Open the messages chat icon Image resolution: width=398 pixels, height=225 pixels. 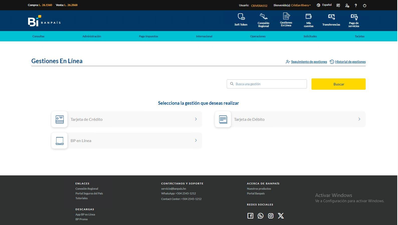point(338,5)
